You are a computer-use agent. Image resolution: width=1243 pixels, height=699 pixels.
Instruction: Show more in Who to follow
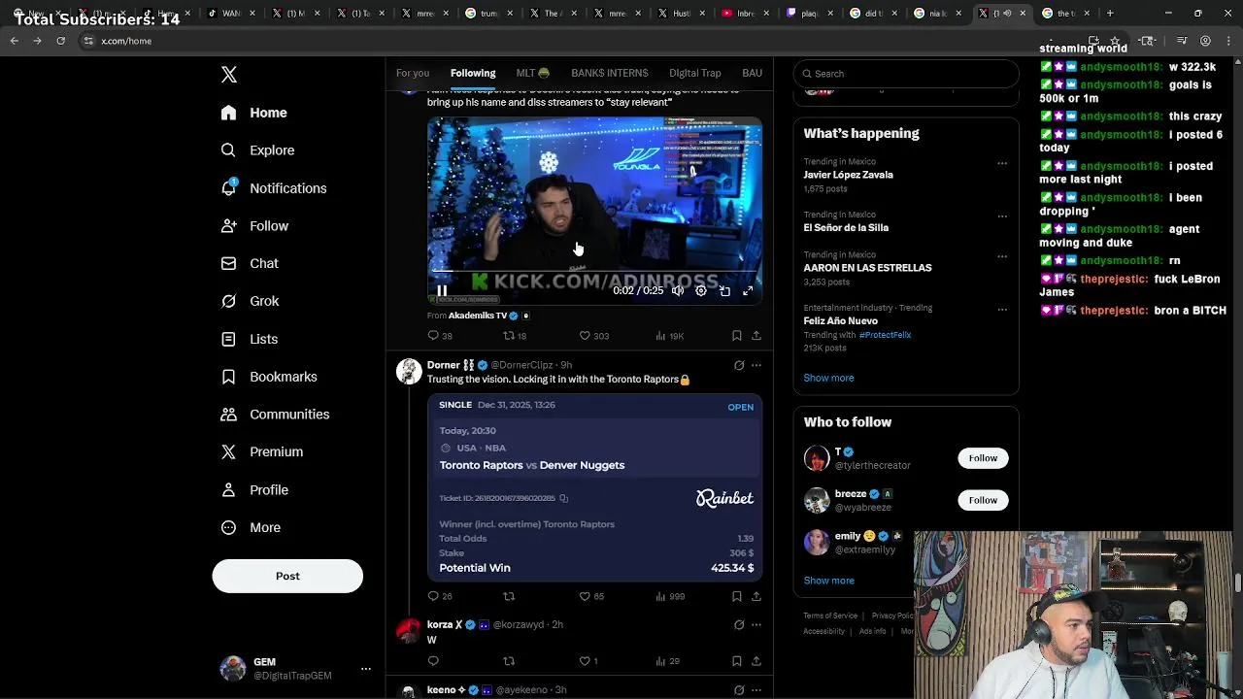point(828,581)
